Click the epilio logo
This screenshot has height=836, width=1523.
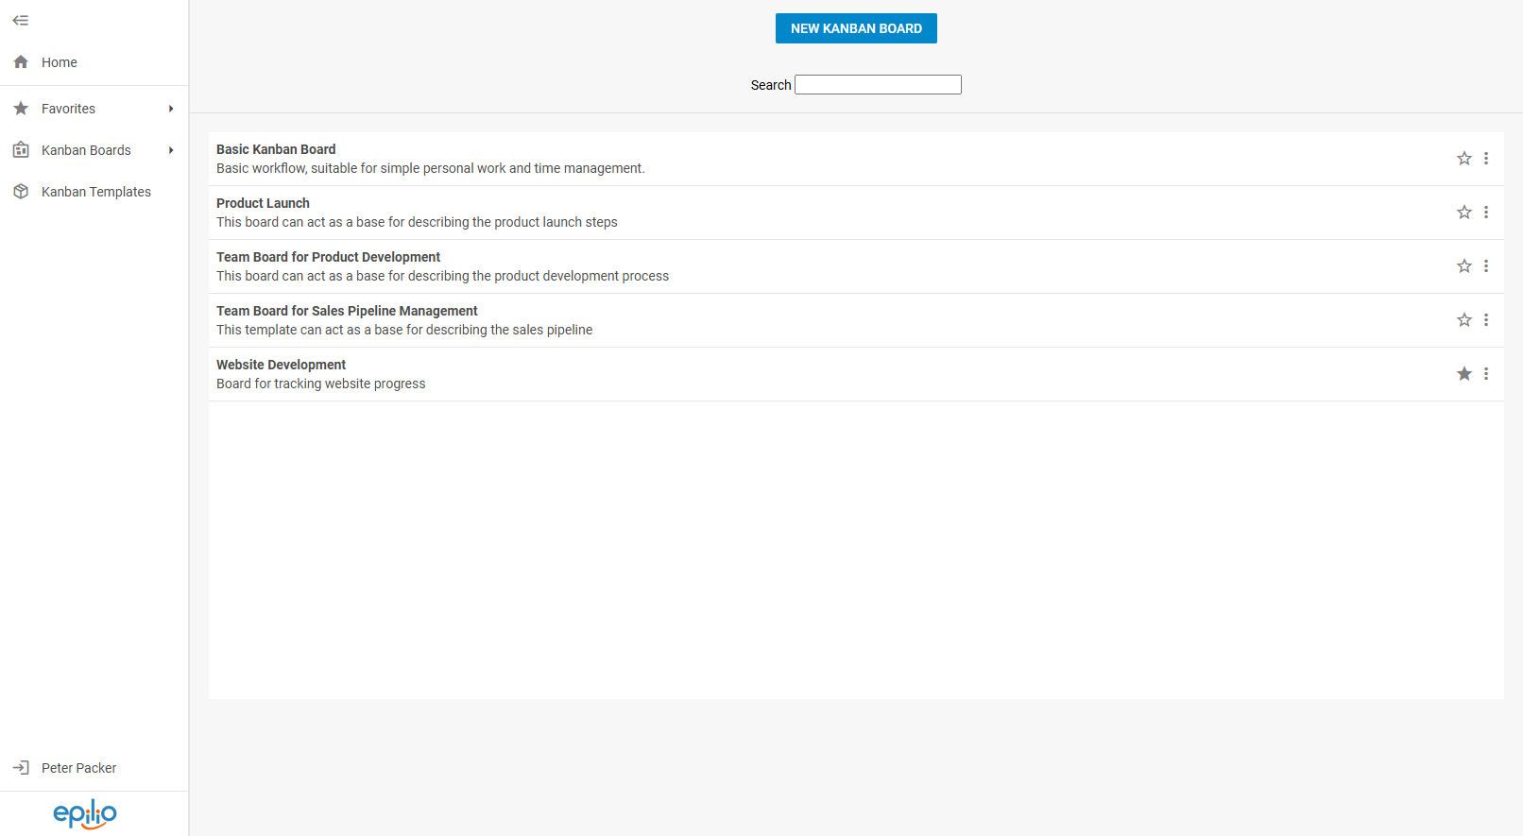point(85,813)
